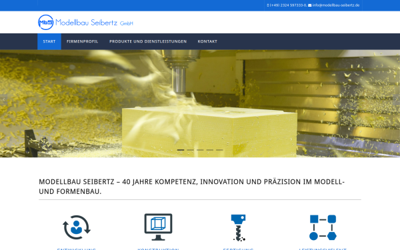400x250 pixels.
Task: Select the first slider indicator dash
Action: pos(181,150)
